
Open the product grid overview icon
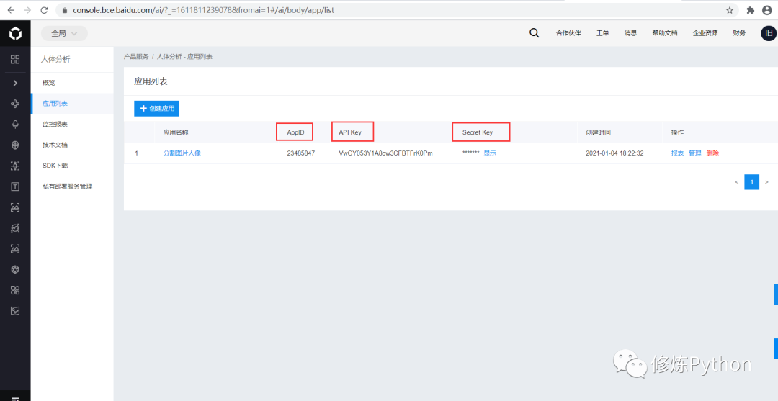pyautogui.click(x=15, y=60)
